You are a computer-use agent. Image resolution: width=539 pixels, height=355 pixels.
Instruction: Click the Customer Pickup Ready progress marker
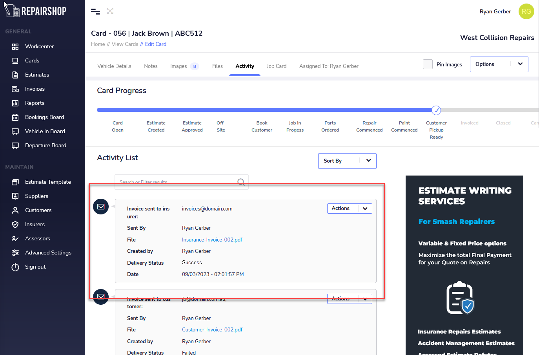pos(436,110)
